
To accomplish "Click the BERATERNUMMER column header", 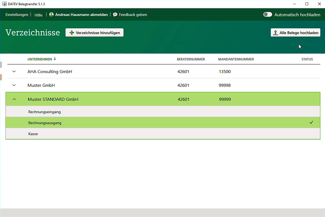I will point(191,59).
